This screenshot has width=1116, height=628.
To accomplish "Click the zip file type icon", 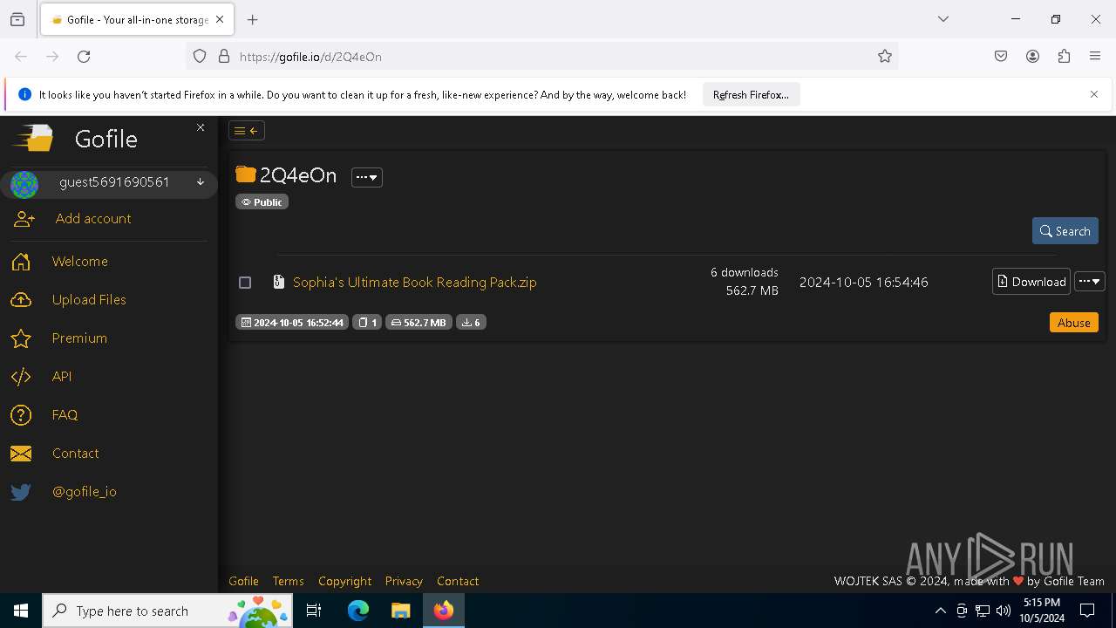I will click(x=279, y=282).
